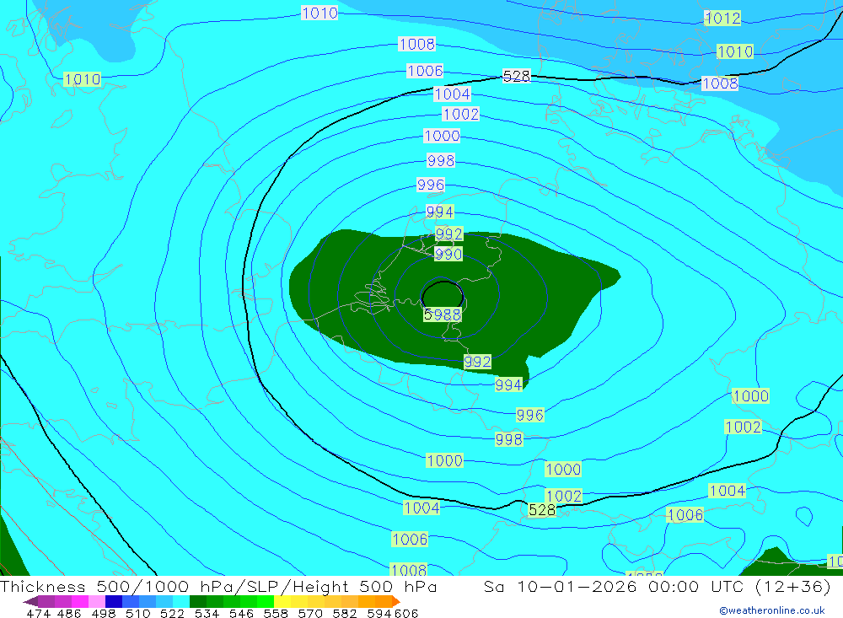Click the 528 label beside the lower 1002
Viewport: 843px width, 618px height.
click(x=542, y=510)
